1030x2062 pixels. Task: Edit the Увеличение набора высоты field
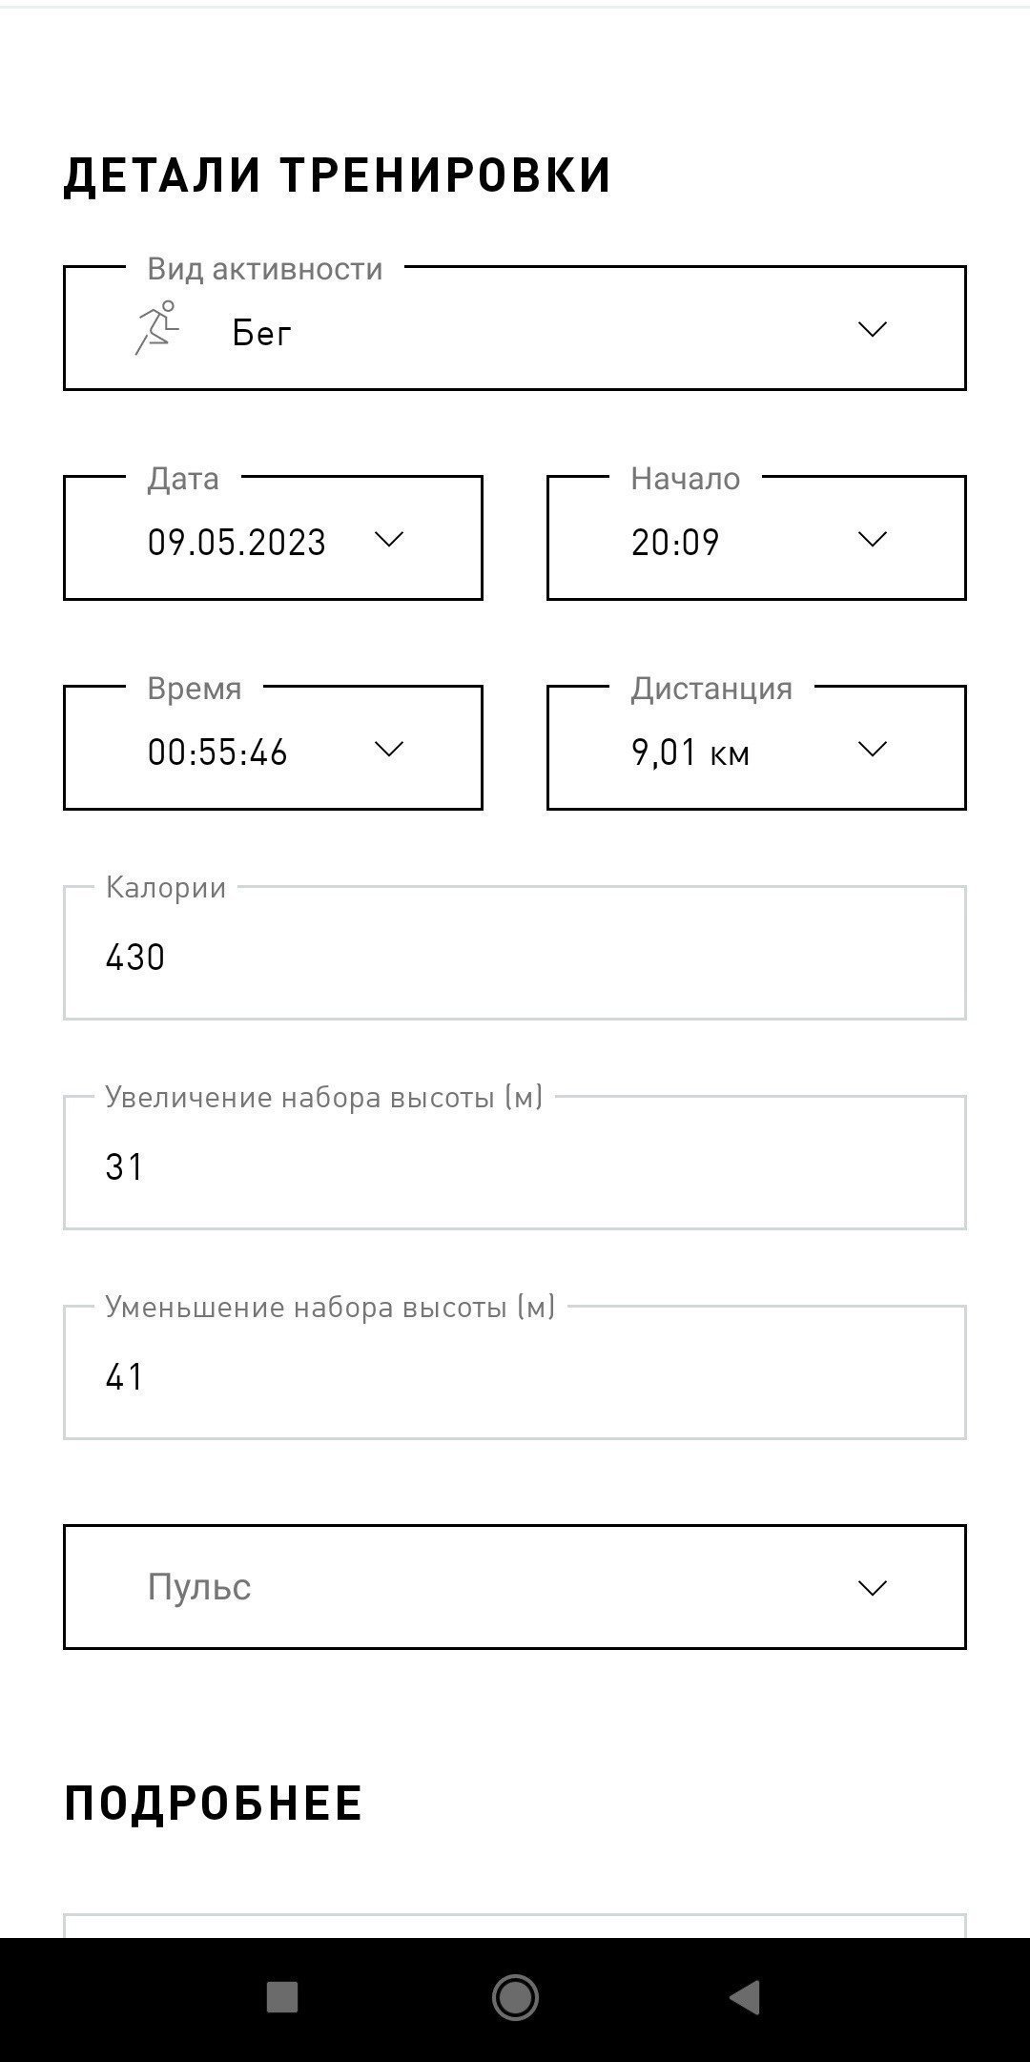point(515,1163)
